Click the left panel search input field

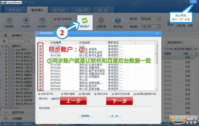(x=16, y=41)
